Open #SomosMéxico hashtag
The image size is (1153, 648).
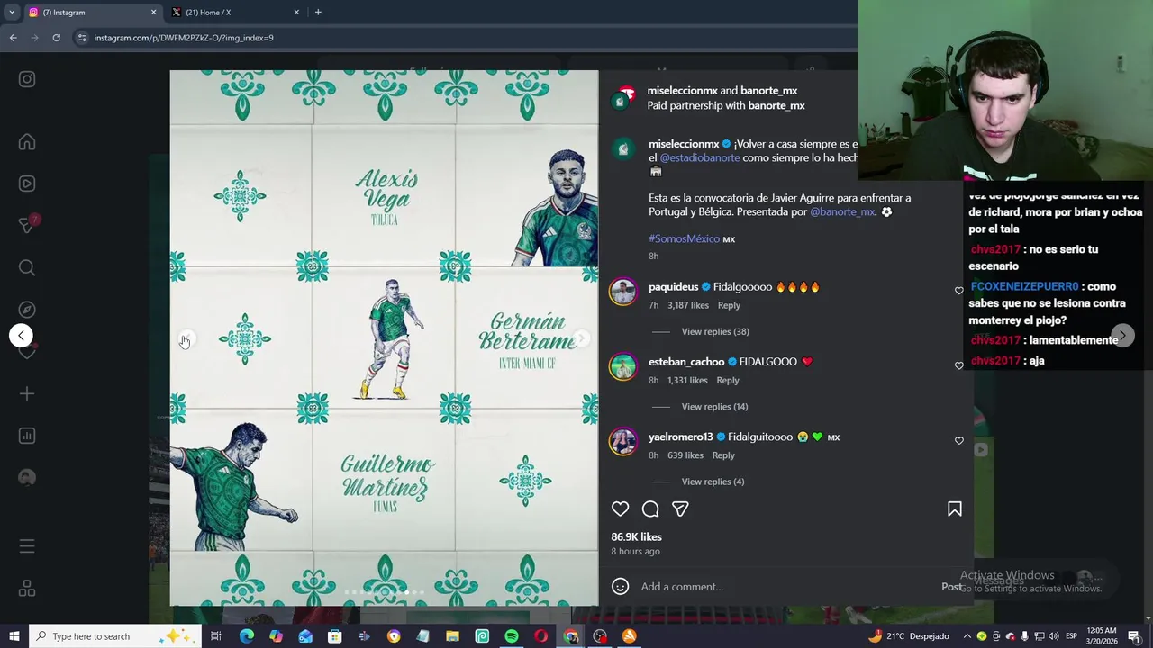pos(684,238)
